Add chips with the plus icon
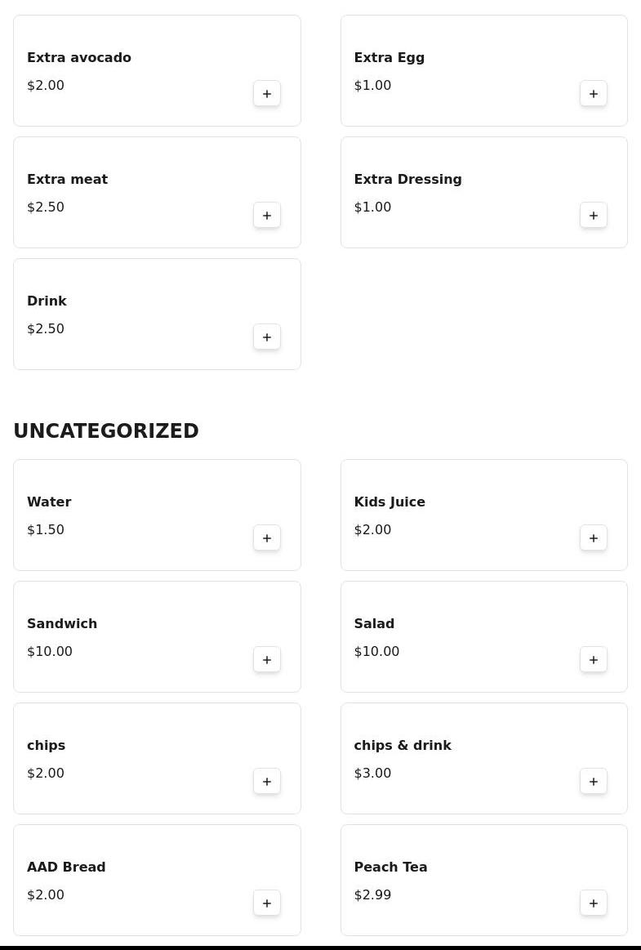 click(x=267, y=782)
